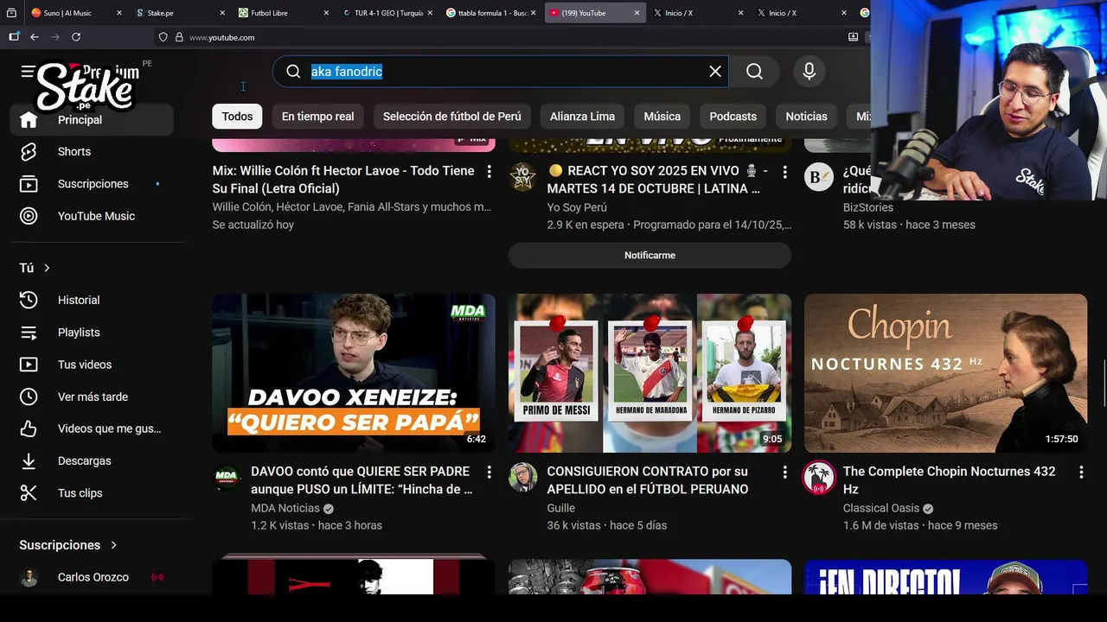Click the site security padlock icon
This screenshot has width=1107, height=622.
coord(179,37)
